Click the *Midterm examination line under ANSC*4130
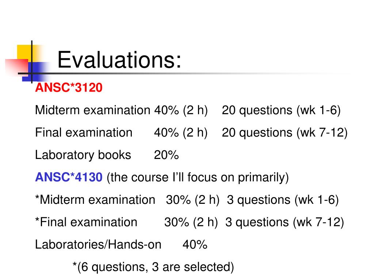 click(187, 200)
